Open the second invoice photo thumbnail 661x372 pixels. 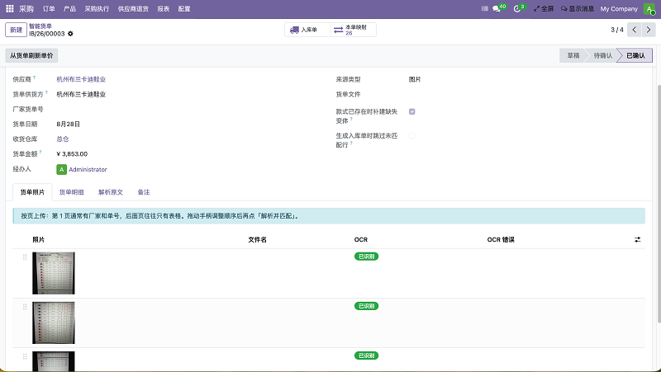point(54,323)
